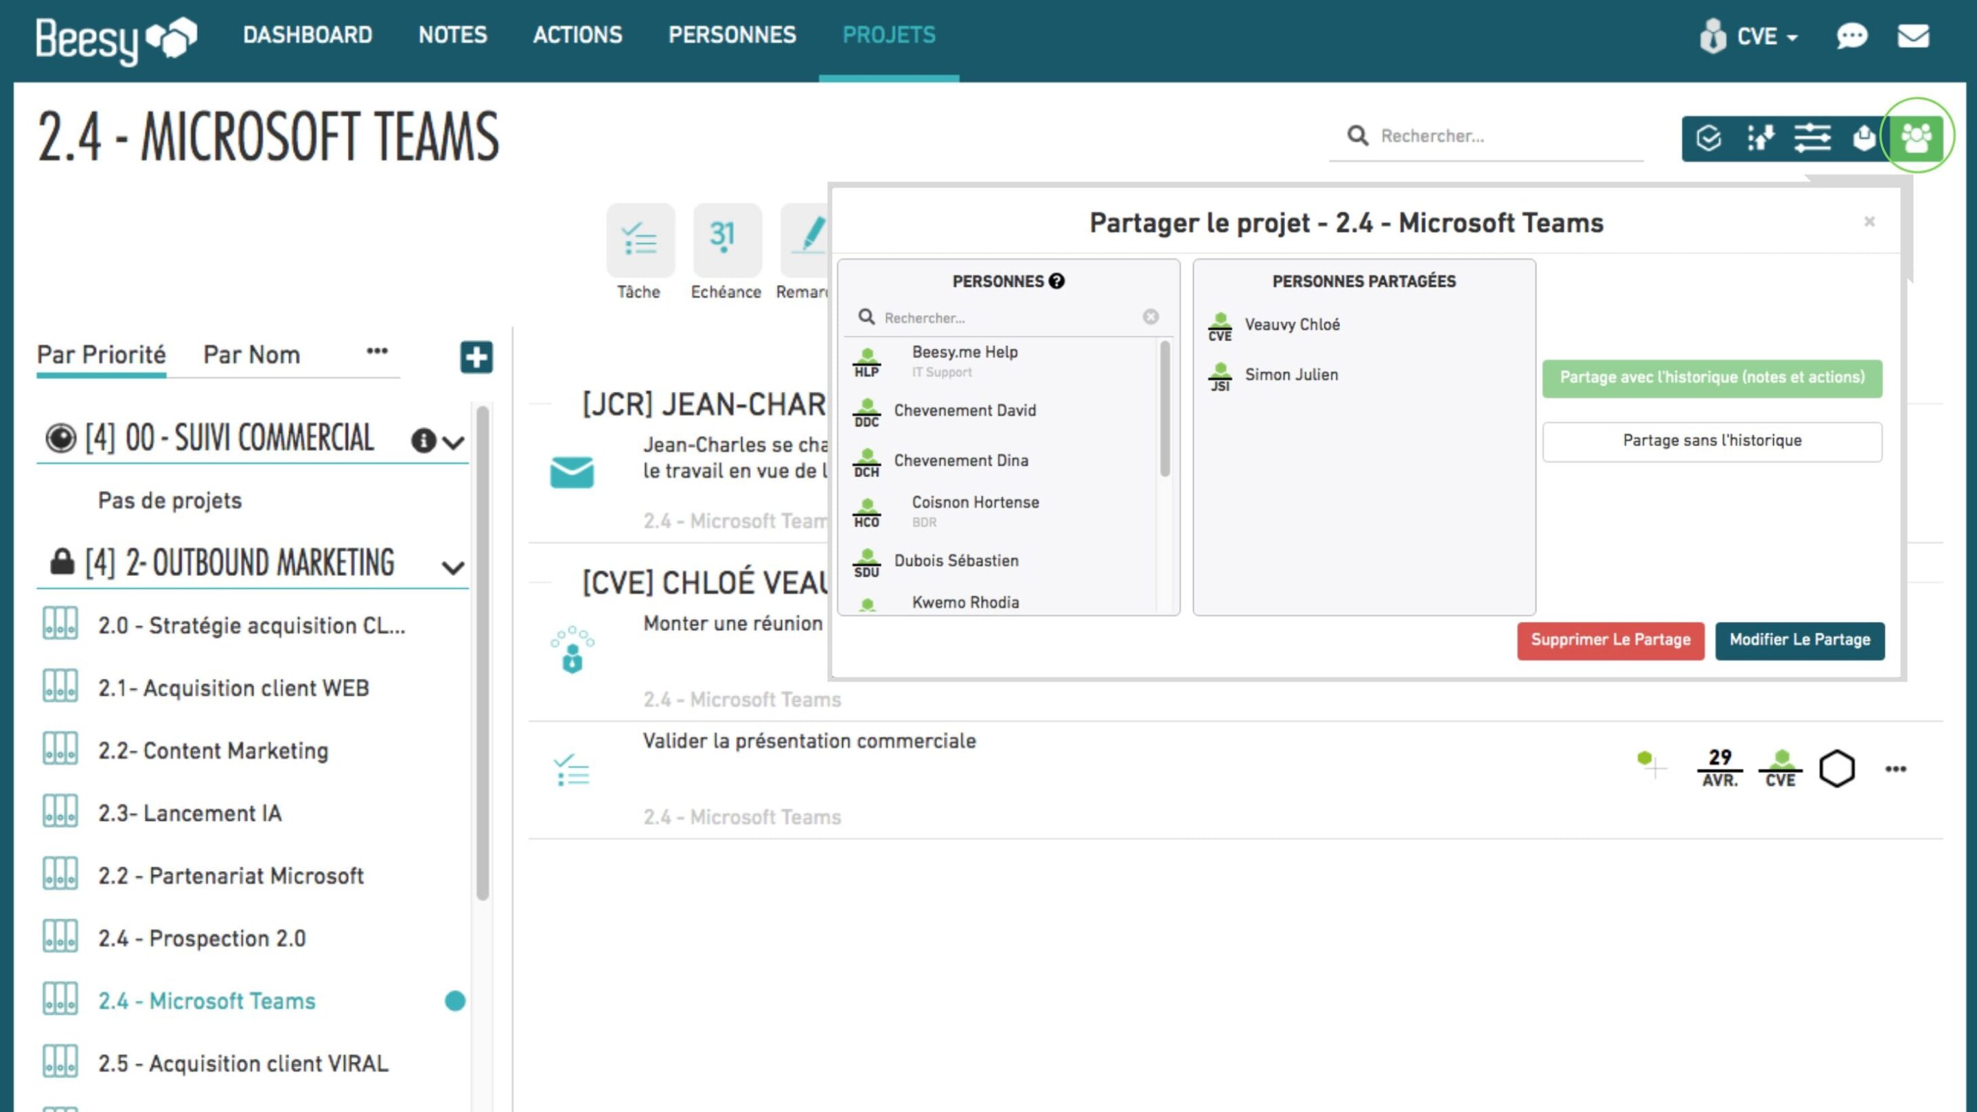Collapse the 00 - Suivi Commercial group
The image size is (1977, 1112).
454,442
